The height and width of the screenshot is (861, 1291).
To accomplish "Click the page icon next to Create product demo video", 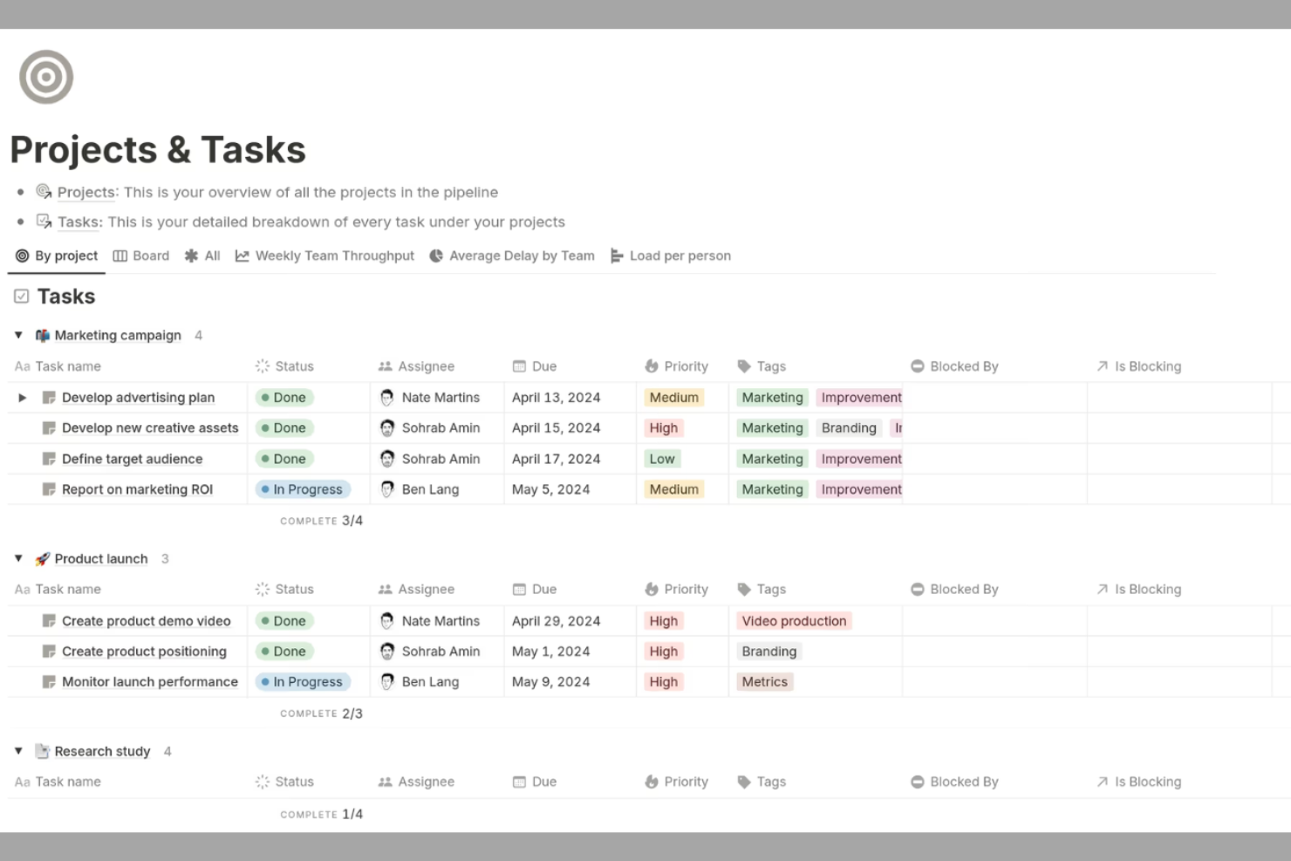I will point(48,620).
